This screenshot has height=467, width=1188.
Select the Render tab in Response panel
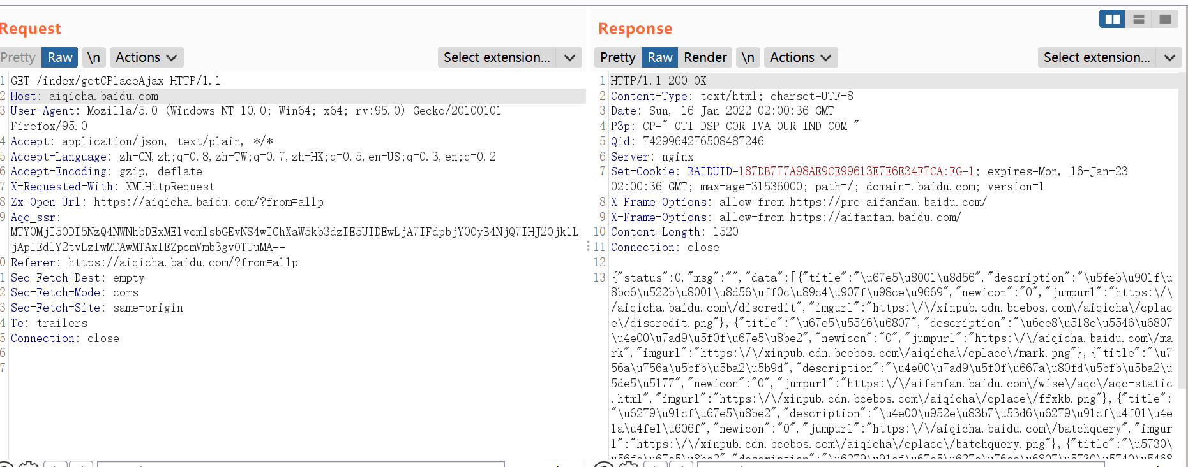(705, 57)
